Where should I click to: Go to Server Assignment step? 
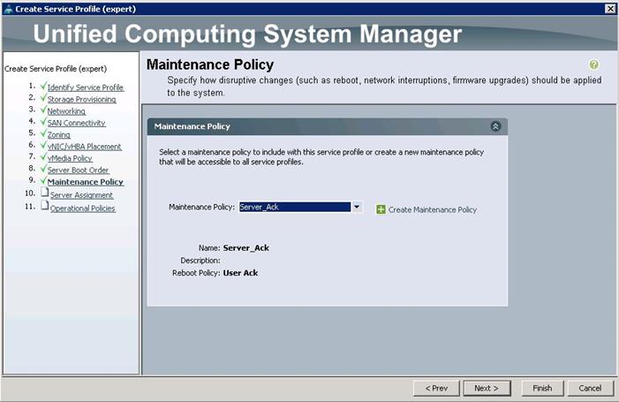click(81, 195)
